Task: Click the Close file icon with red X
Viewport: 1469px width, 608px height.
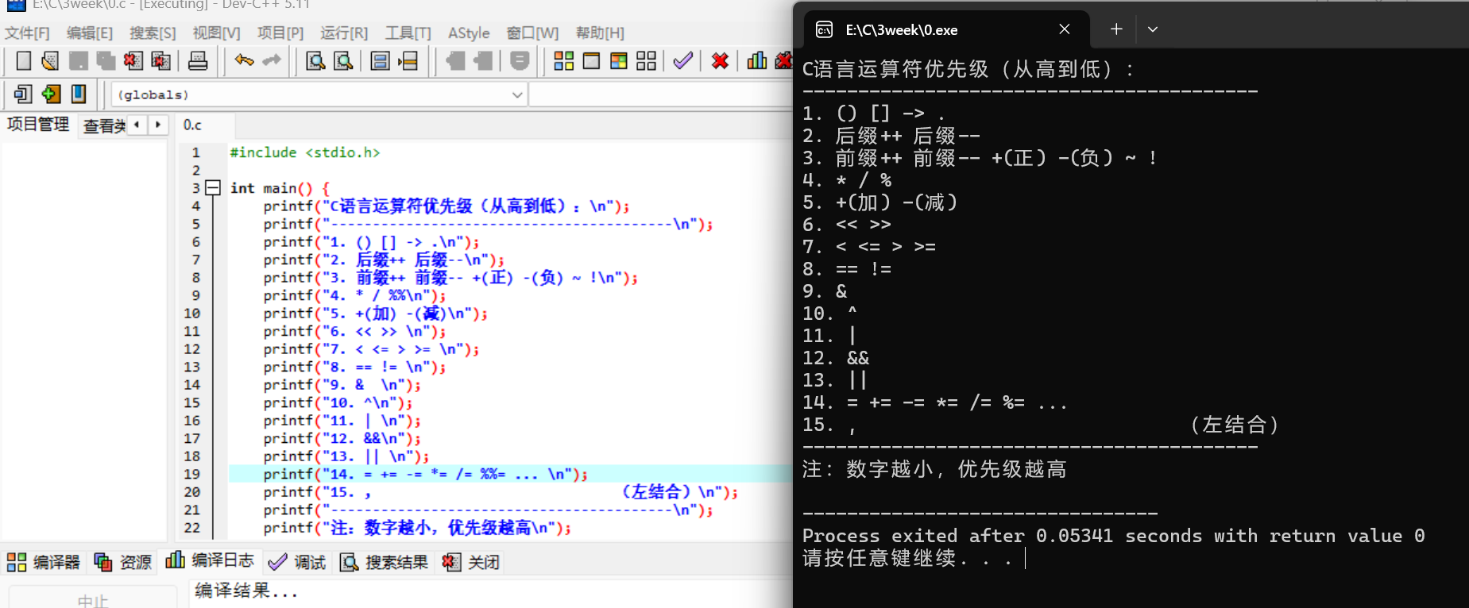Action: pyautogui.click(x=133, y=61)
